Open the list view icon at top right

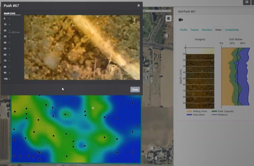tap(247, 2)
